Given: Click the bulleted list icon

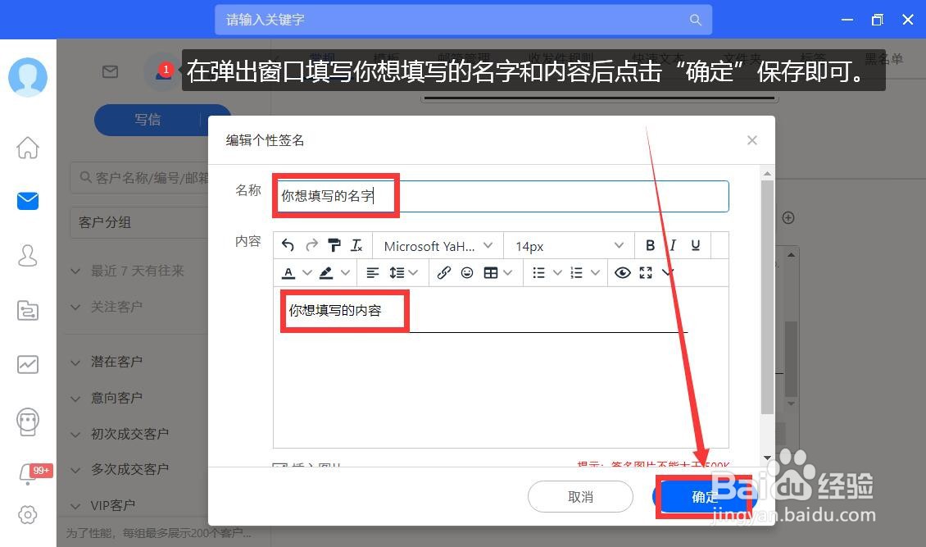Looking at the screenshot, I should [x=538, y=273].
